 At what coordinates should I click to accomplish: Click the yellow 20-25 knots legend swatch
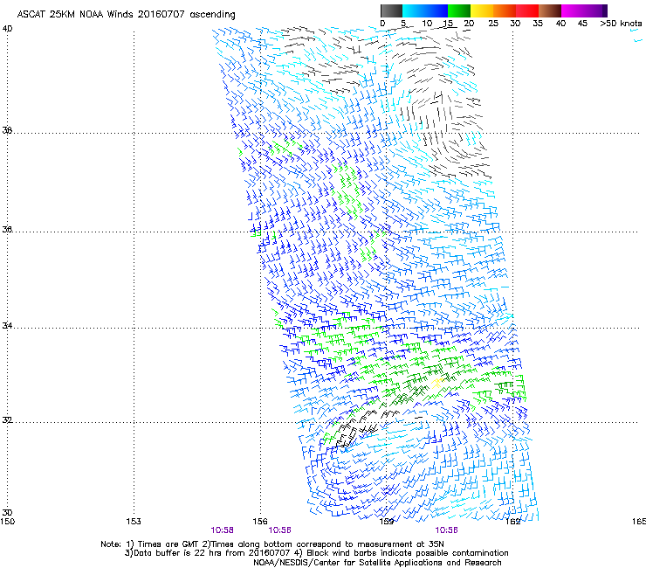[482, 10]
